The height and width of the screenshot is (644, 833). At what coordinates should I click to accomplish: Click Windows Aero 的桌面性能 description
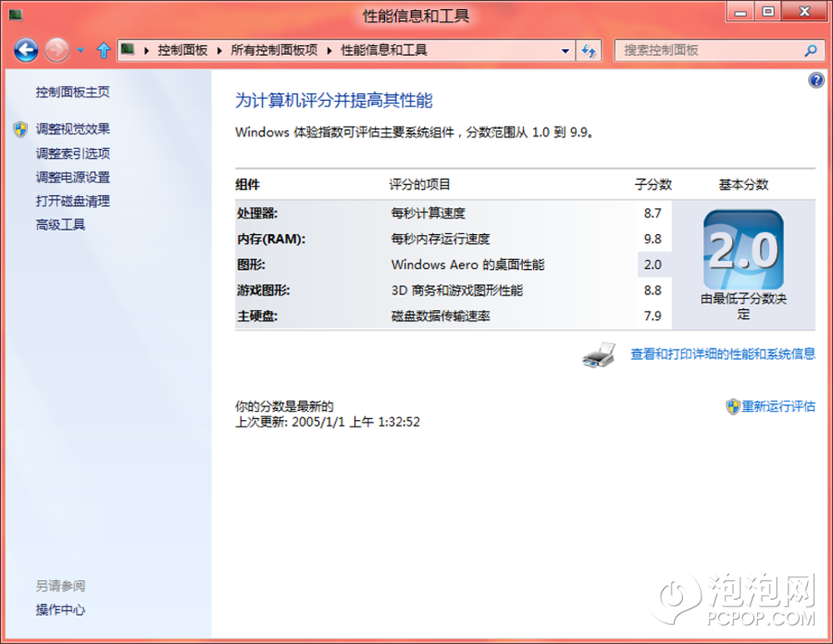(468, 265)
